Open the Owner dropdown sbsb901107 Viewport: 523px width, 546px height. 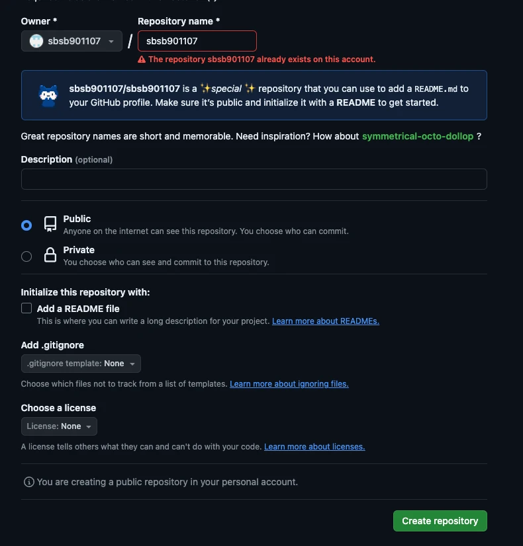[x=71, y=41]
